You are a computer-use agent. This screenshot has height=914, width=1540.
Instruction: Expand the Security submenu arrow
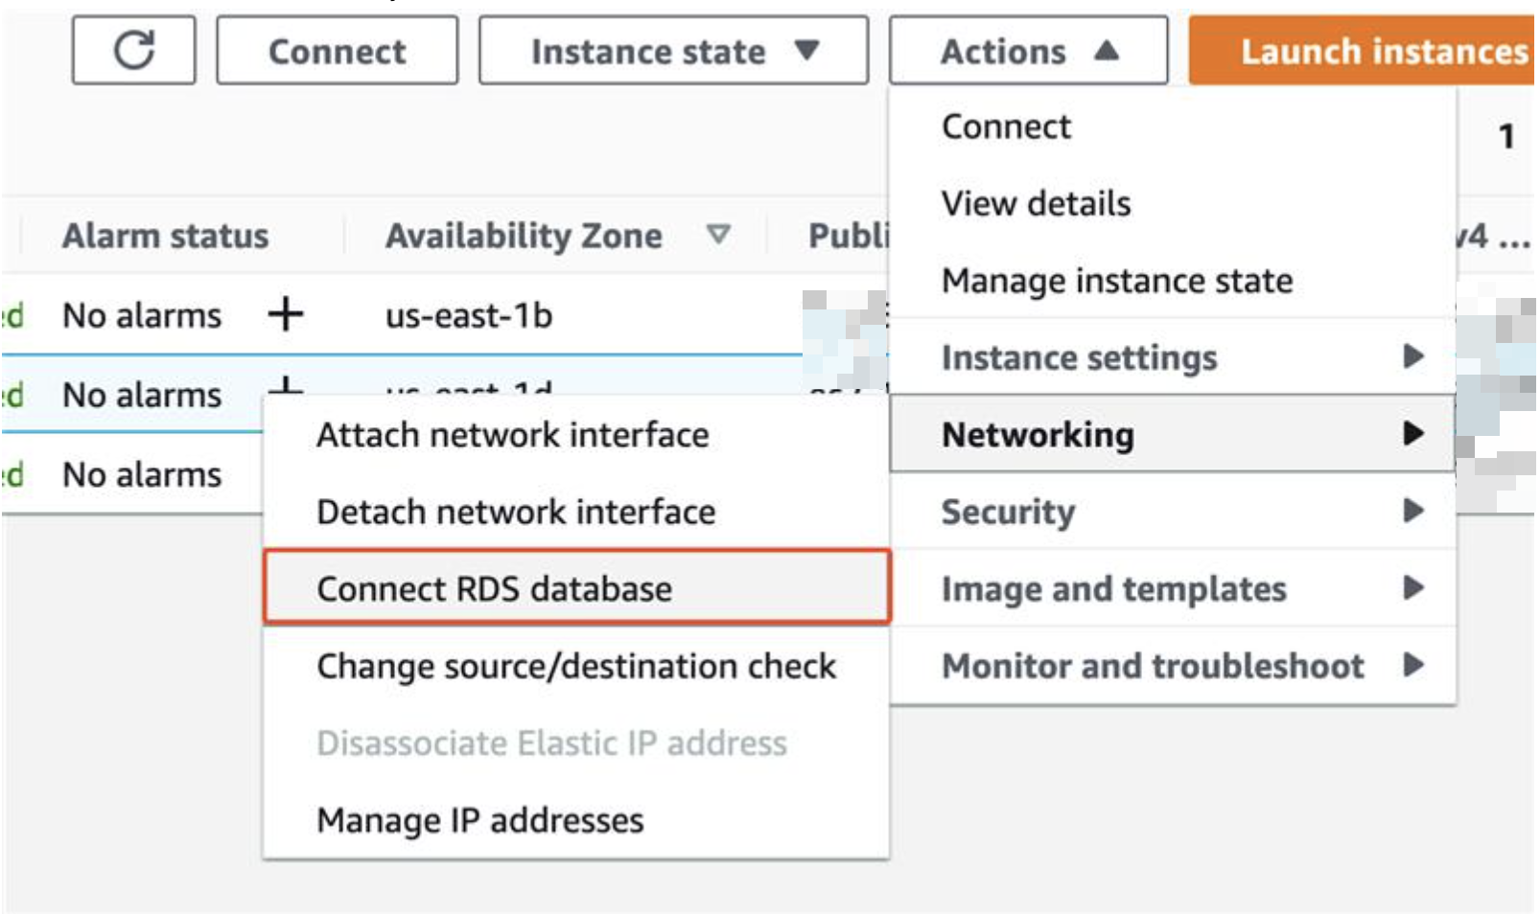tap(1412, 511)
